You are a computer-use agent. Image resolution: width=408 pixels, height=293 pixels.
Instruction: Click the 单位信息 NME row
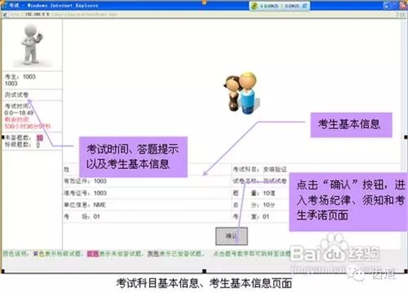[x=147, y=205]
